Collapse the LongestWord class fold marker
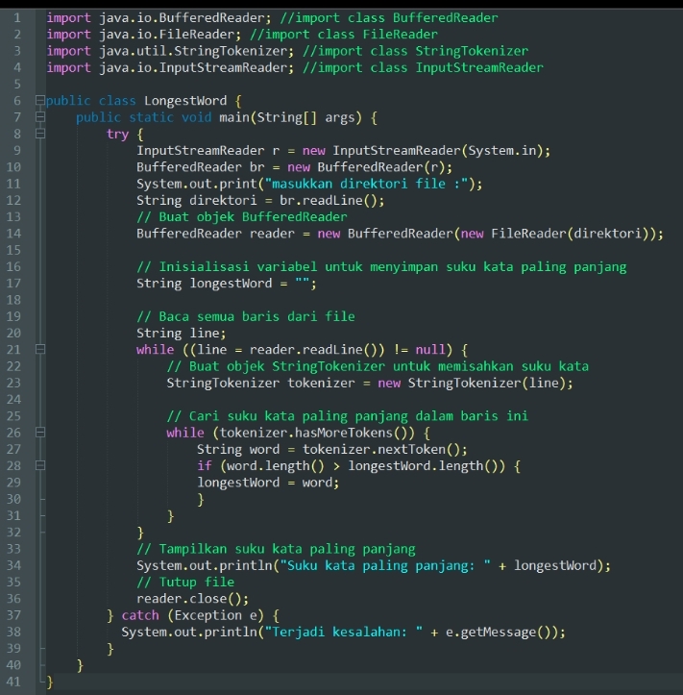 (x=38, y=101)
